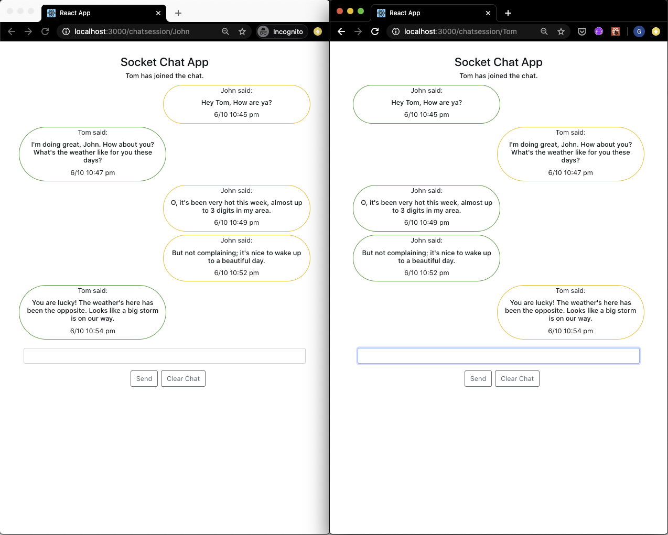Go forward in John's browser window
The height and width of the screenshot is (535, 668).
28,31
